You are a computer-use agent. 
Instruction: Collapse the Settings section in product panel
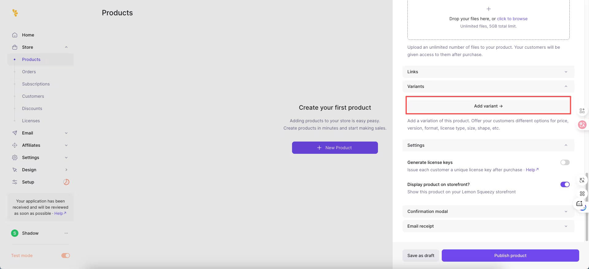click(x=488, y=145)
